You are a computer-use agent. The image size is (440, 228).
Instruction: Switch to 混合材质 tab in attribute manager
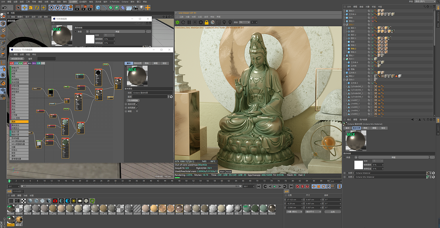point(356,128)
